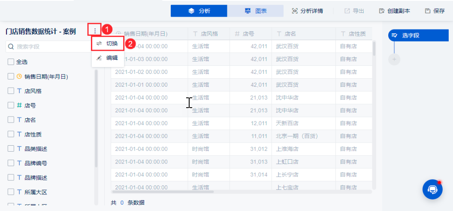This screenshot has width=453, height=211.
Task: Click the 店性质 column header
Action: tap(353, 34)
